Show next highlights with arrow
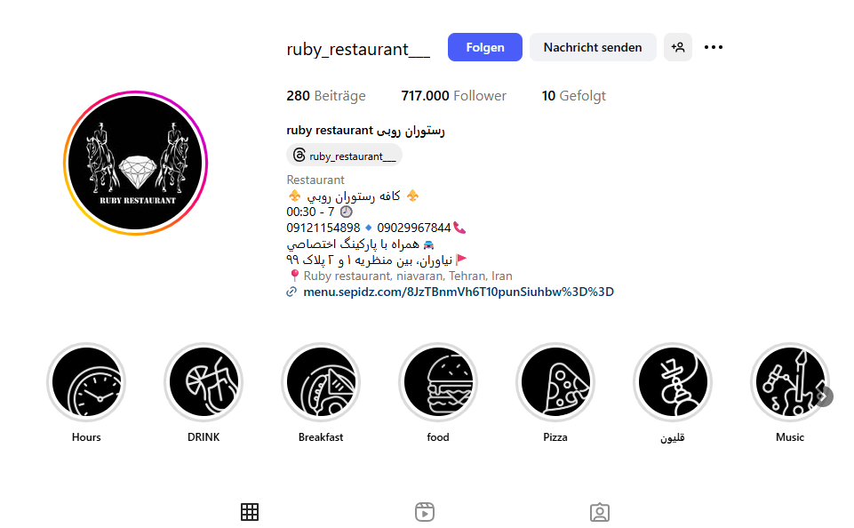This screenshot has height=528, width=854. pyautogui.click(x=824, y=396)
